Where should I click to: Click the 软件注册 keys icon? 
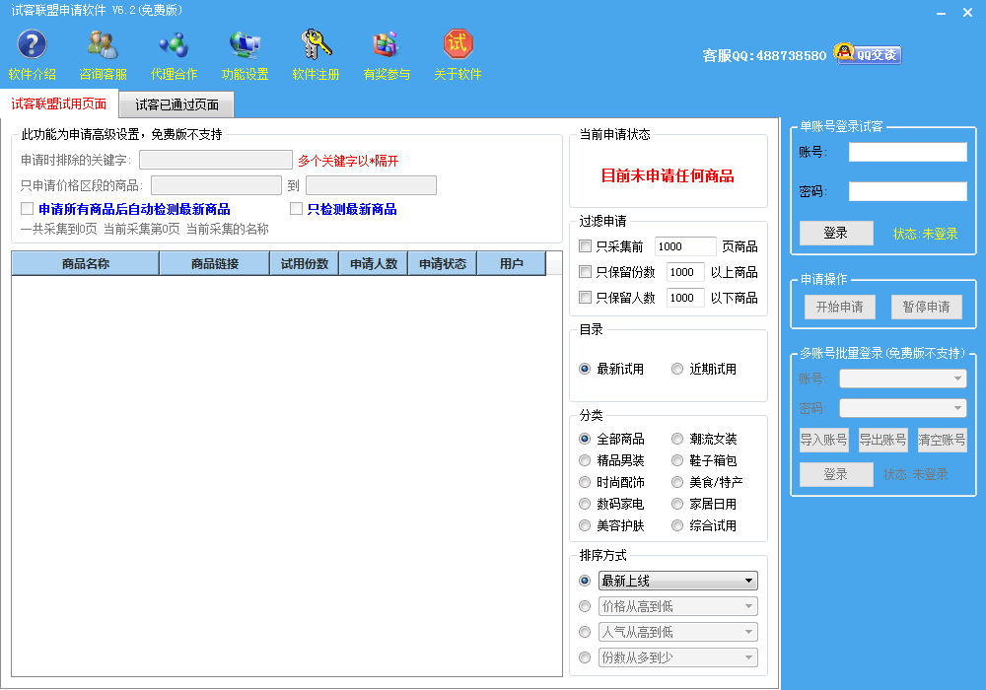click(x=316, y=45)
